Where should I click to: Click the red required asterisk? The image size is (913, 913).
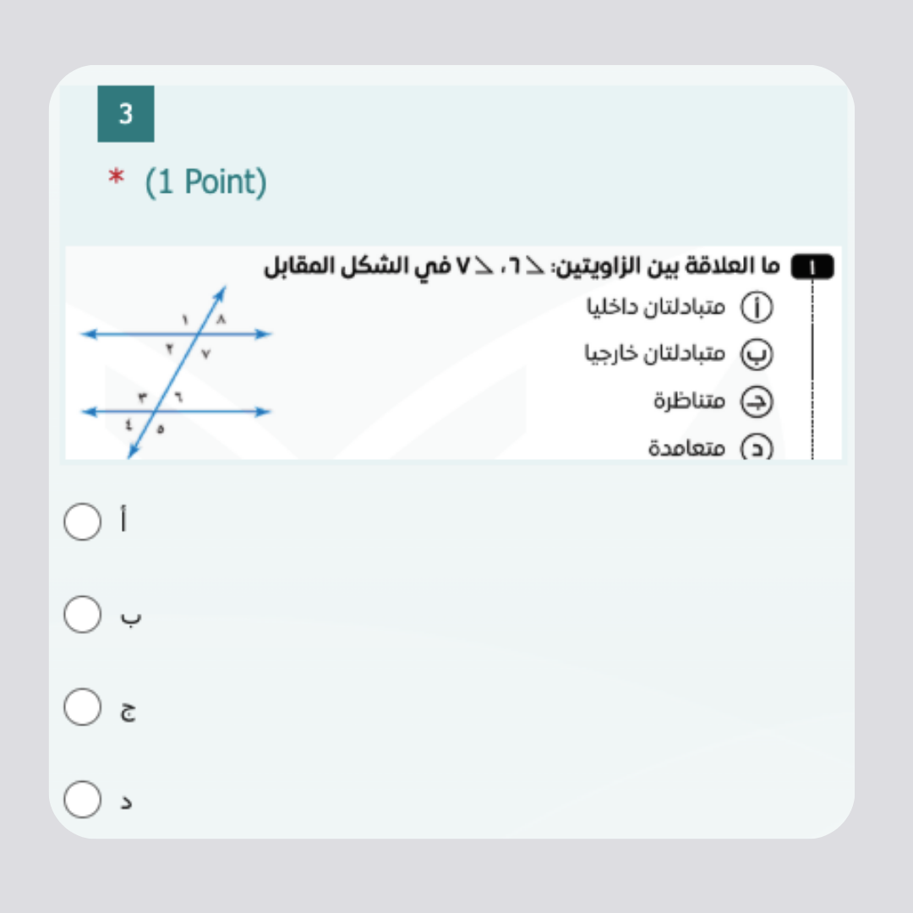click(x=116, y=180)
